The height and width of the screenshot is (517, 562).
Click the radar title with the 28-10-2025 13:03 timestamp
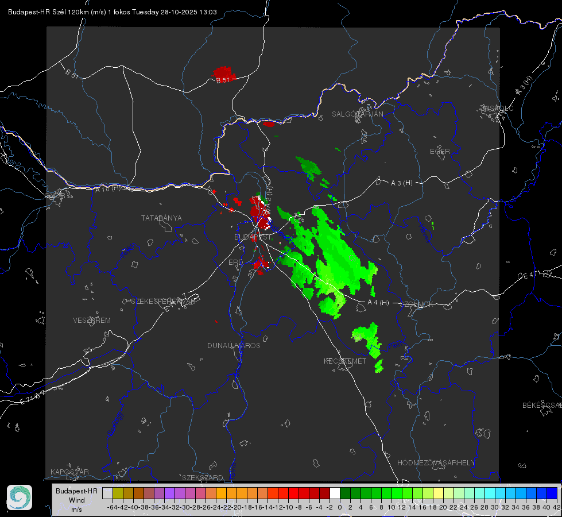click(112, 12)
